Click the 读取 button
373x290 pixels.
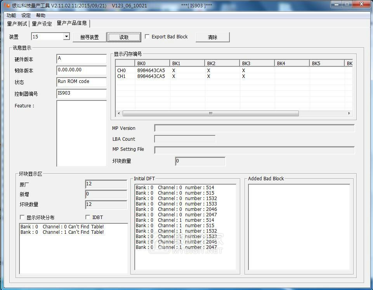tap(124, 37)
